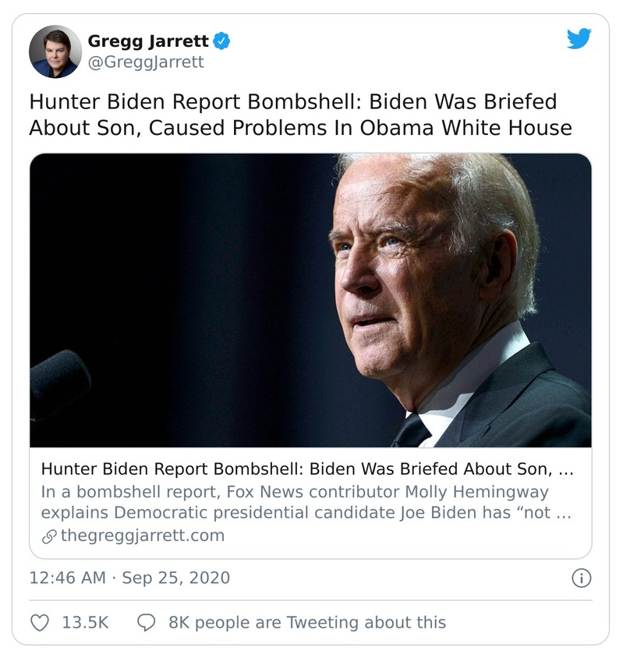Click the Sep 25, 2020 date
This screenshot has width=623, height=658.
(175, 578)
